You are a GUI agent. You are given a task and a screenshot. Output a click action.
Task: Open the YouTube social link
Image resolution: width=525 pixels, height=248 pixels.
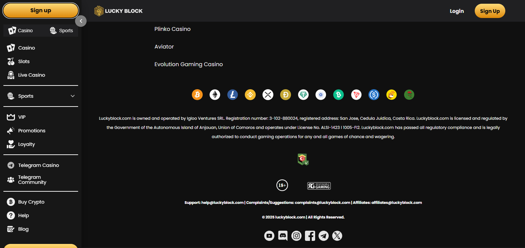click(269, 236)
